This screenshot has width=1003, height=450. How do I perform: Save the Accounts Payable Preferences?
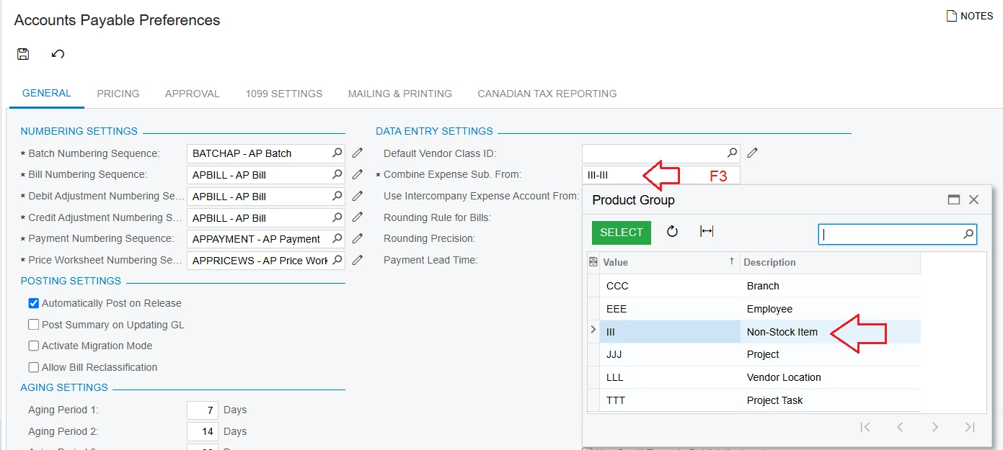pos(23,54)
